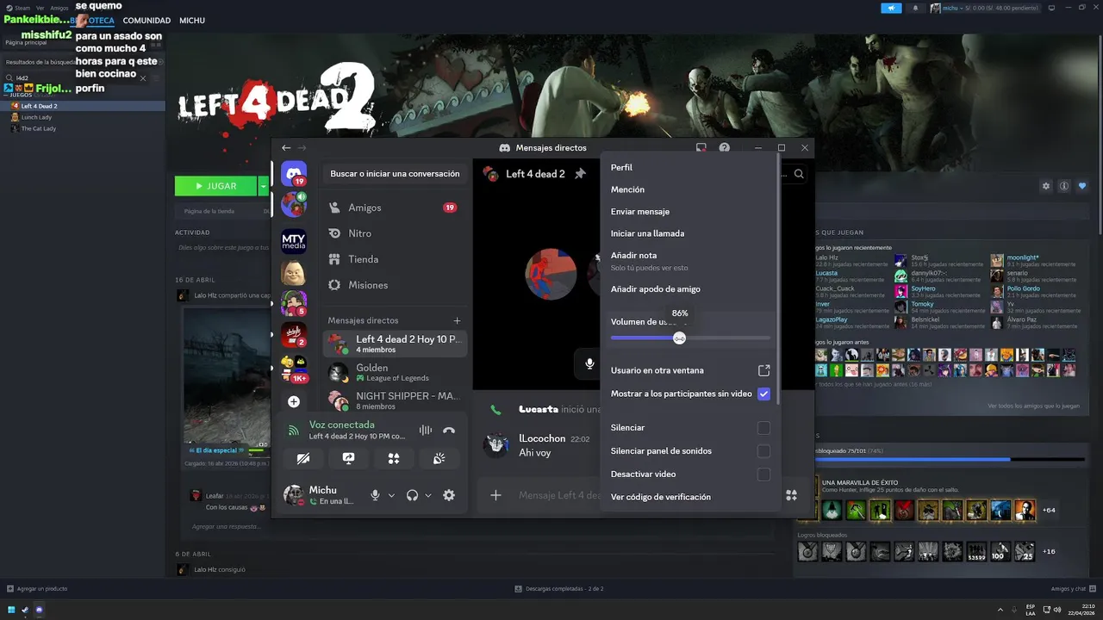Open Discord direct messages home icon
Screen dimensions: 1103x620
click(294, 173)
